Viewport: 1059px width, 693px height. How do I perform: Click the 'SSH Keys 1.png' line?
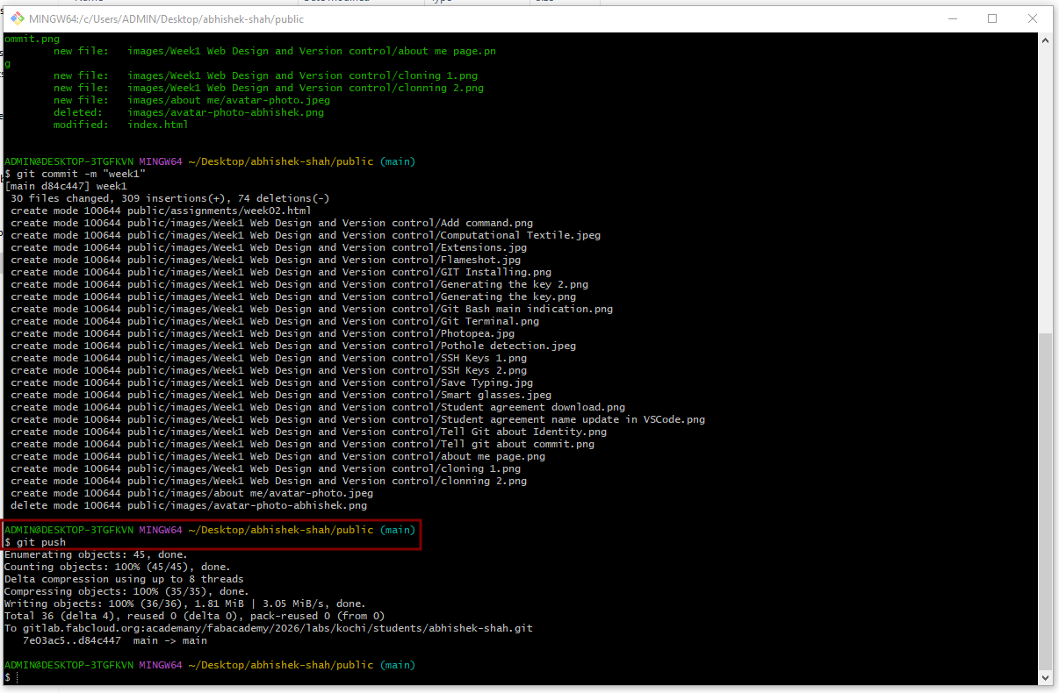coord(269,358)
